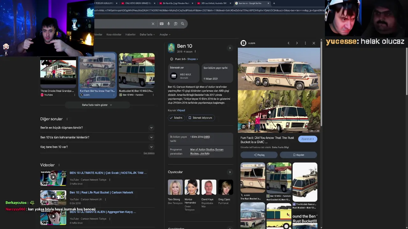
Task: Open 'BEN 10 | Real Life Rust Bucket' video link
Action: [101, 192]
